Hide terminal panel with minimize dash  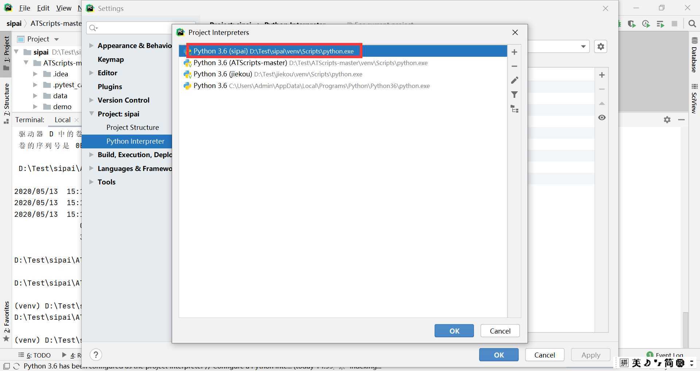(681, 120)
